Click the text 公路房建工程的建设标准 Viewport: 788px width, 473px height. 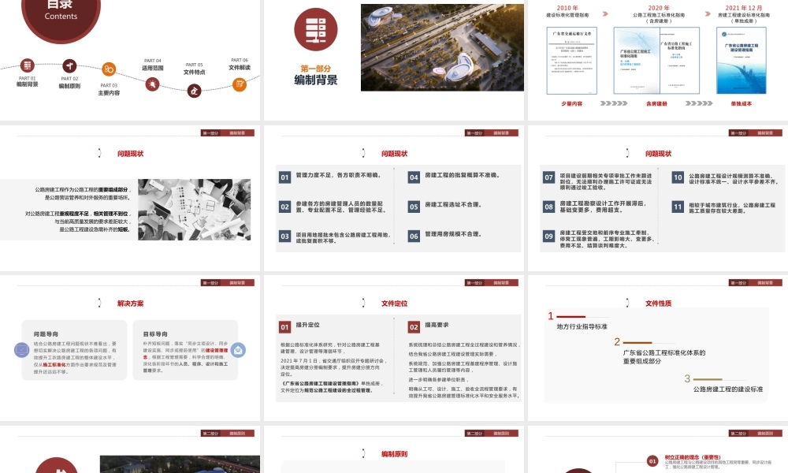pos(728,389)
